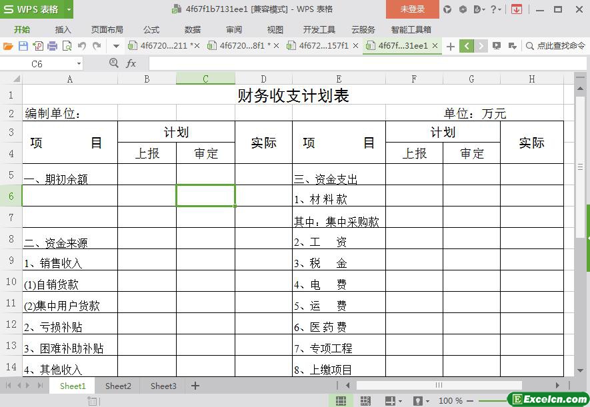Screen dimensions: 590x407
Task: Open the 公式 ribbon tab
Action: click(x=151, y=30)
